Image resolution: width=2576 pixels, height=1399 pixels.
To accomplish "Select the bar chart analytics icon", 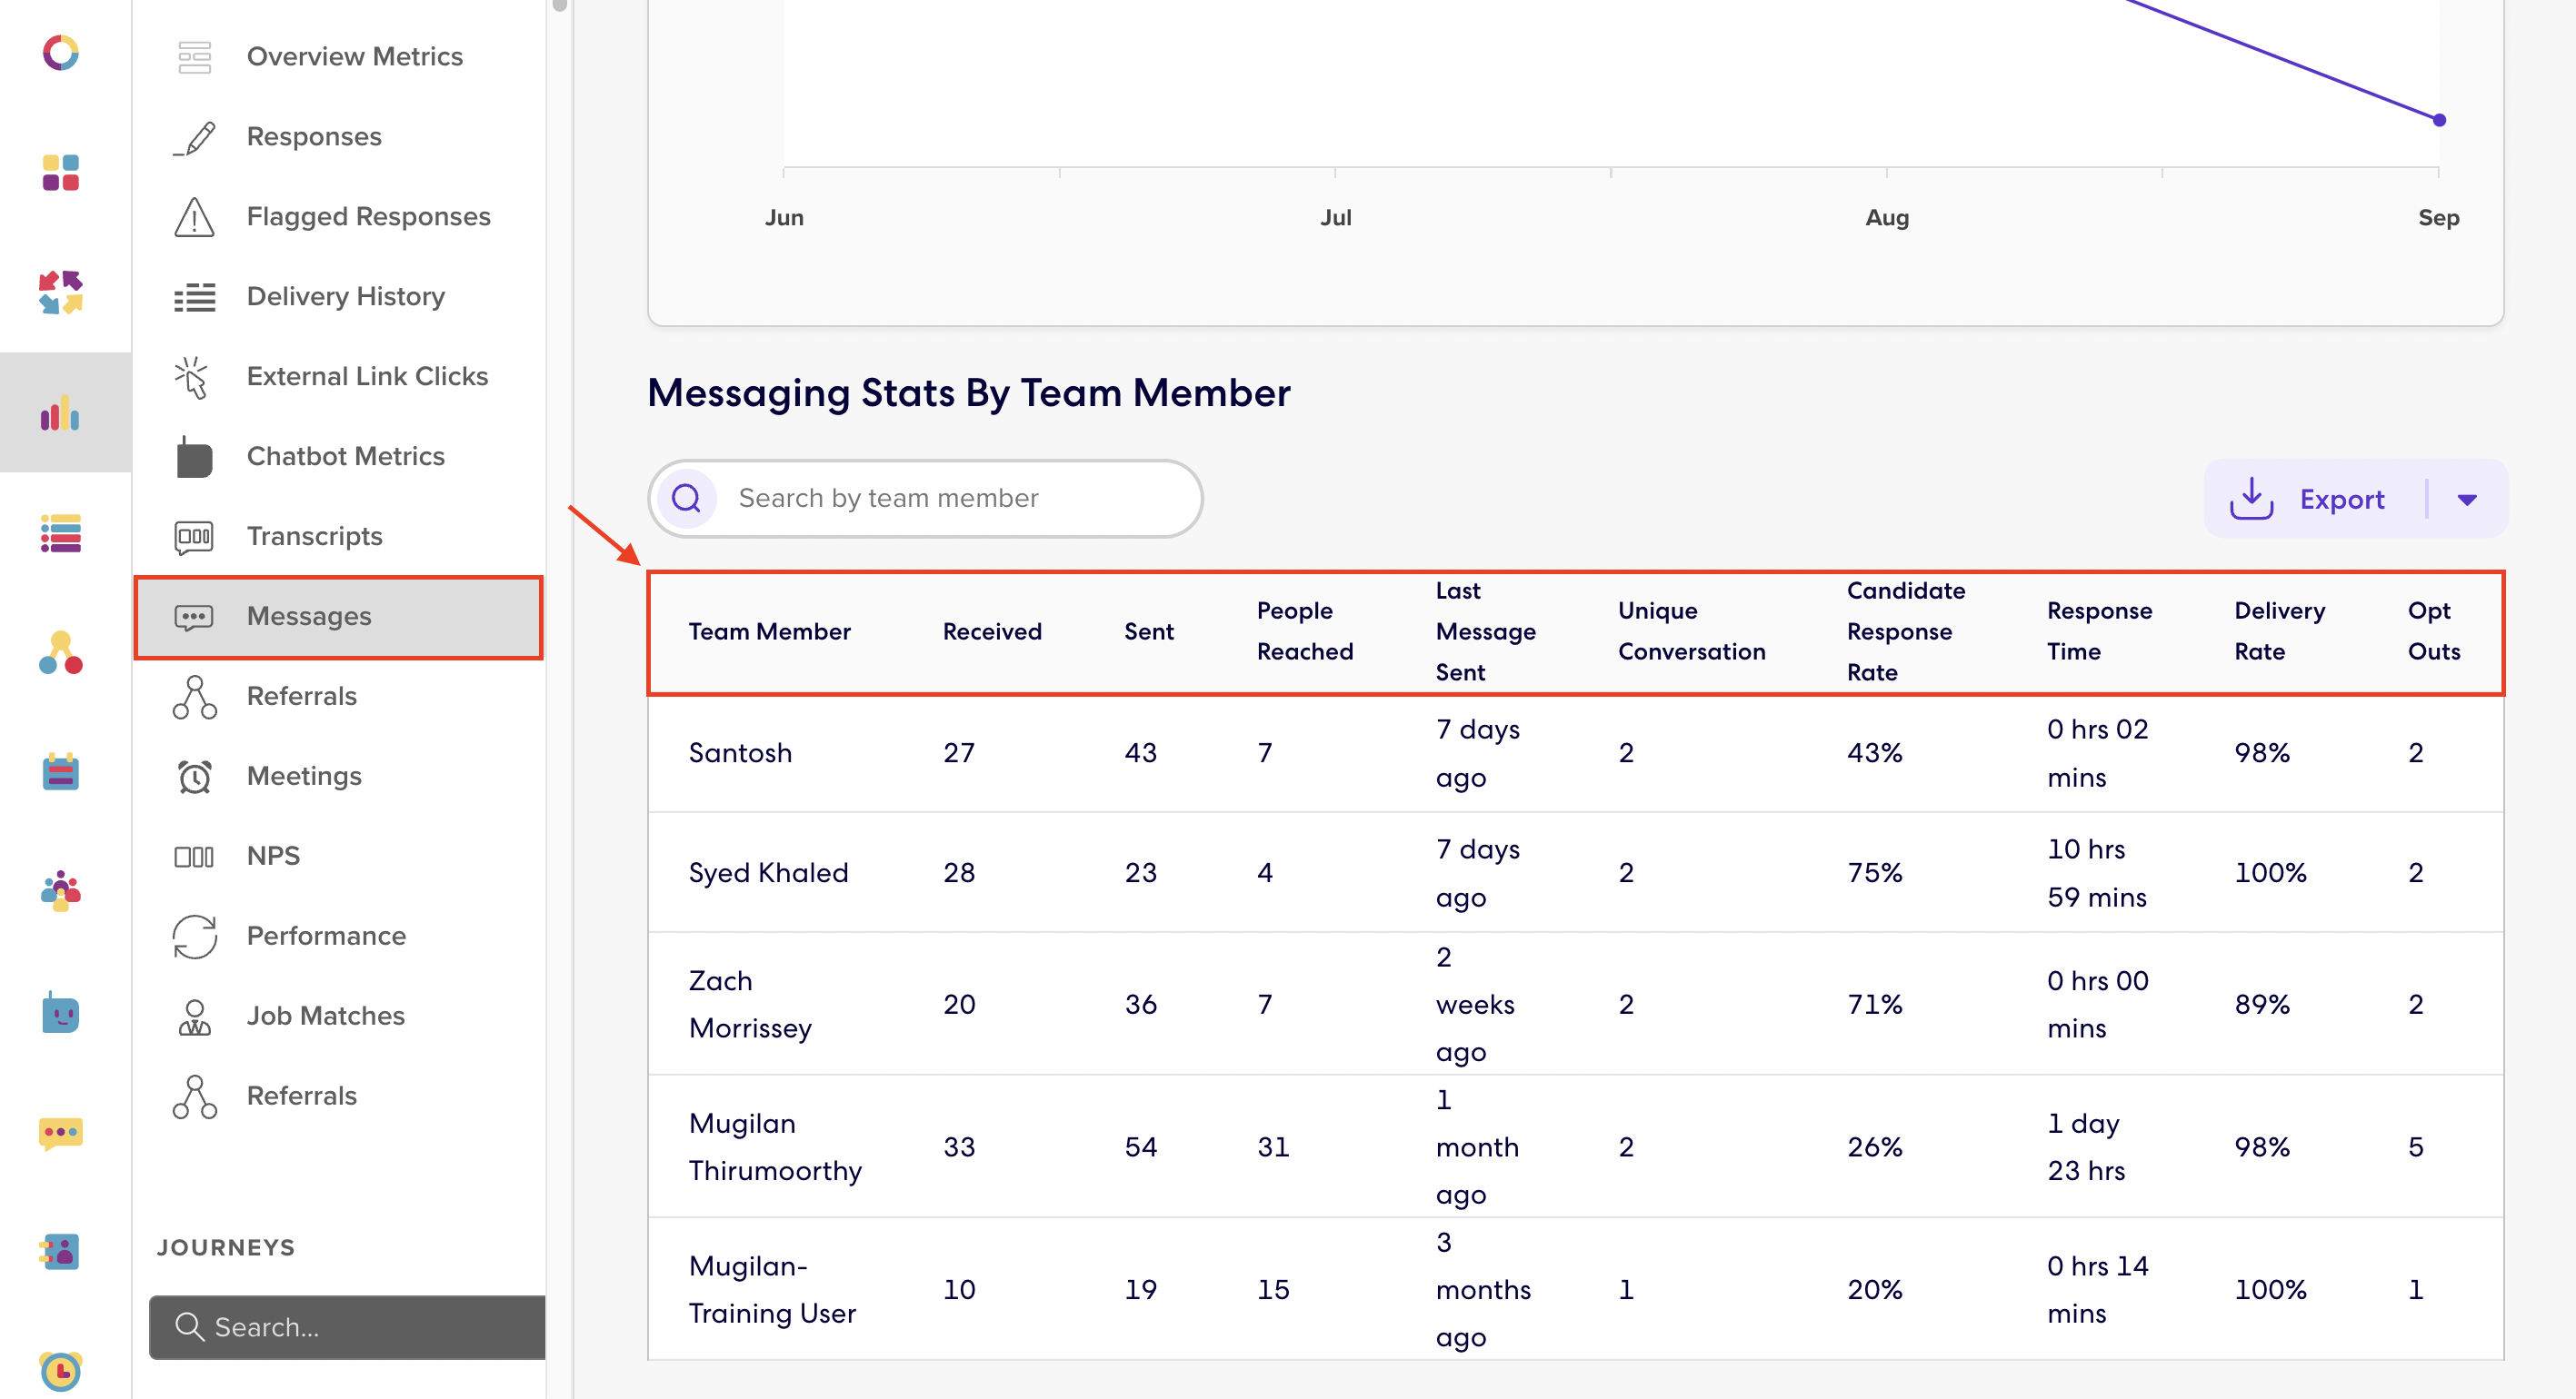I will pyautogui.click(x=60, y=412).
